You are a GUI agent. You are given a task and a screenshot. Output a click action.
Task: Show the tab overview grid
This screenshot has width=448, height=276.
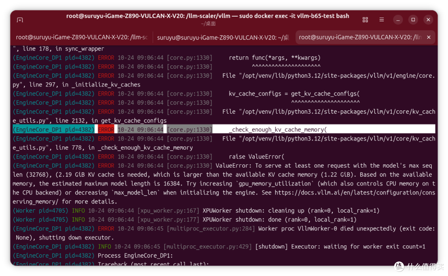(365, 20)
